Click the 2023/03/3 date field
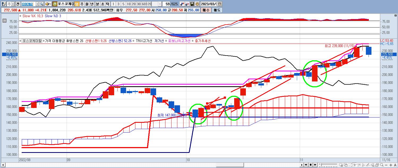Viewport: 398px width, 168px height. point(209,4)
